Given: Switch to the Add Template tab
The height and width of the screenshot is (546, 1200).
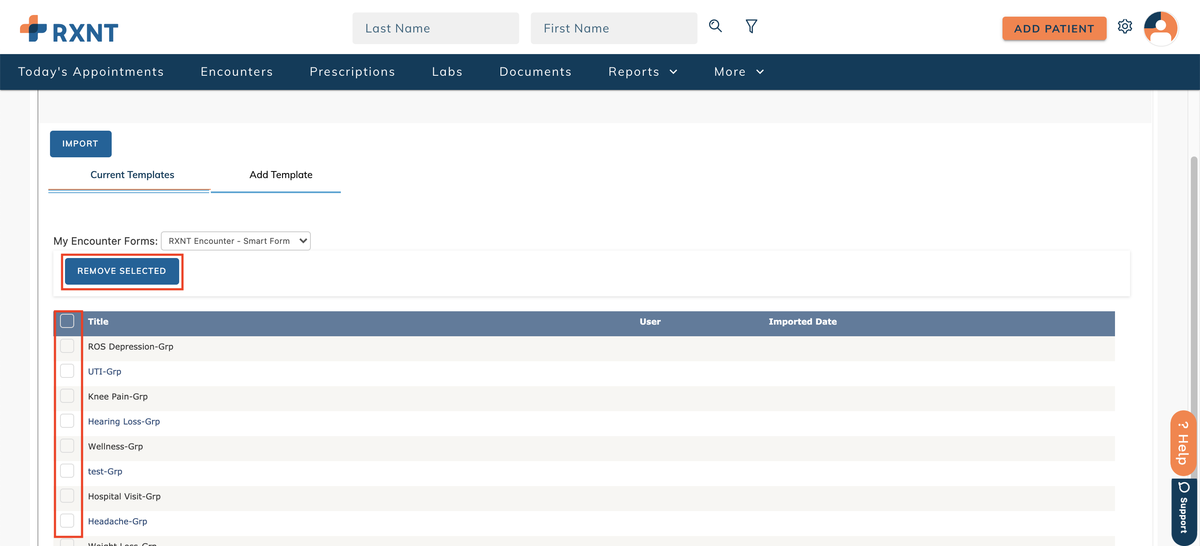Looking at the screenshot, I should 280,175.
